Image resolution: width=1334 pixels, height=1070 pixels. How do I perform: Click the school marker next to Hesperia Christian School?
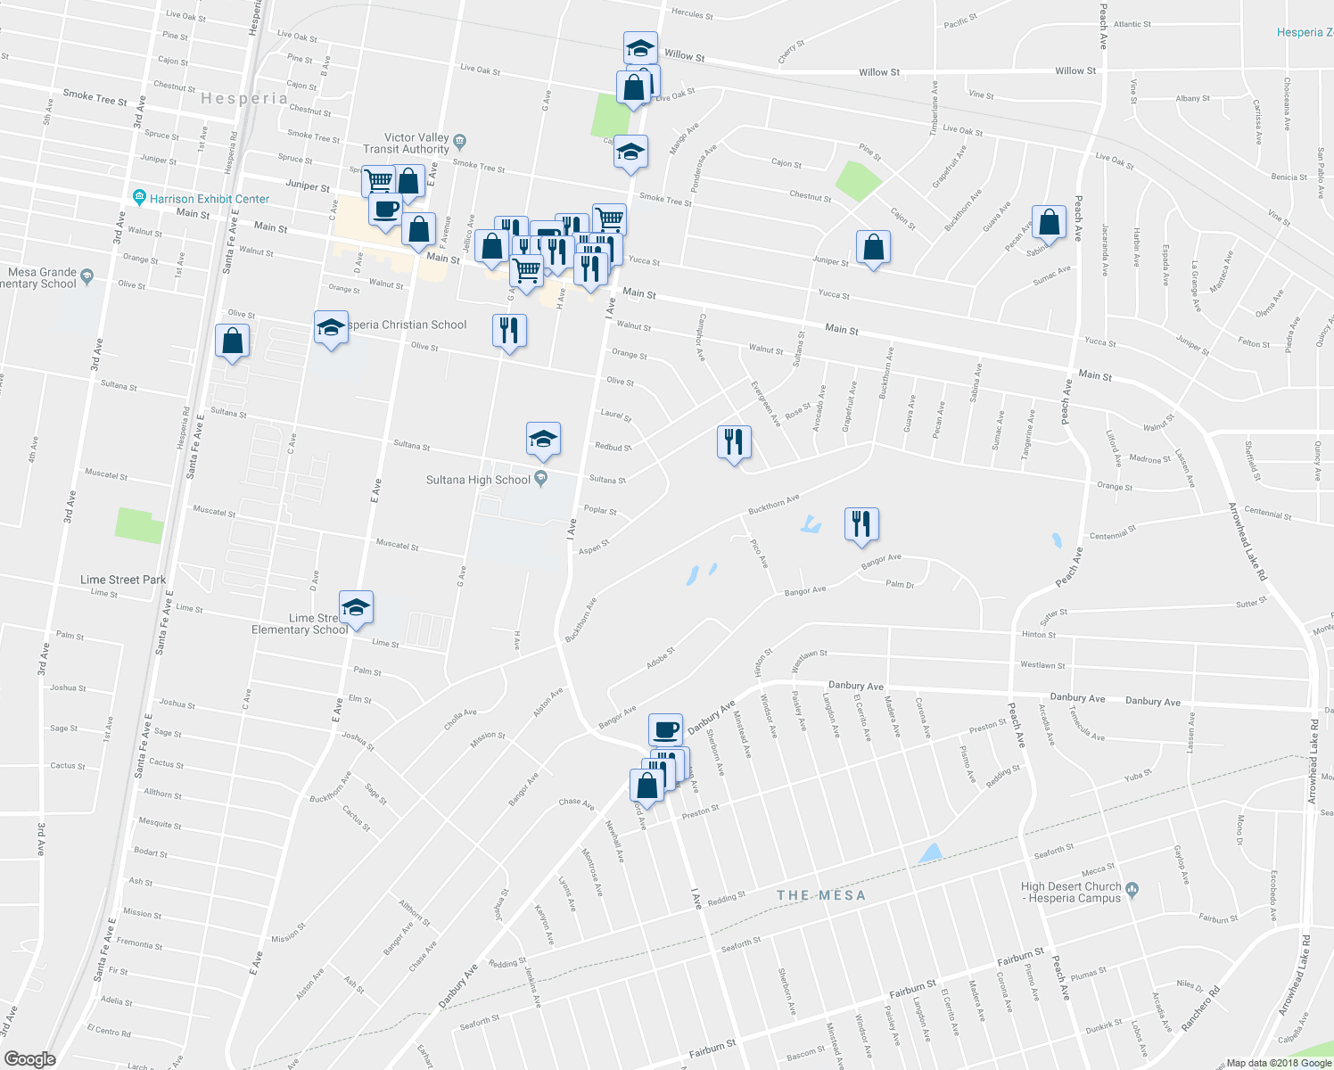click(331, 328)
